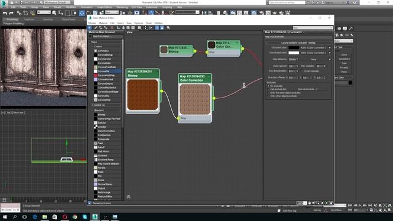Activate the Select and Move tool
The width and height of the screenshot is (393, 221).
82,13
